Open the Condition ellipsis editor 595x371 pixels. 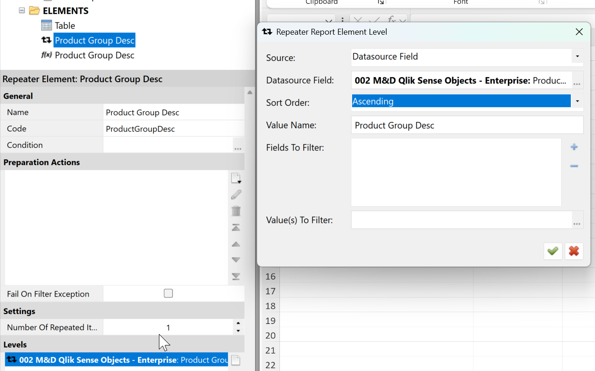[237, 146]
